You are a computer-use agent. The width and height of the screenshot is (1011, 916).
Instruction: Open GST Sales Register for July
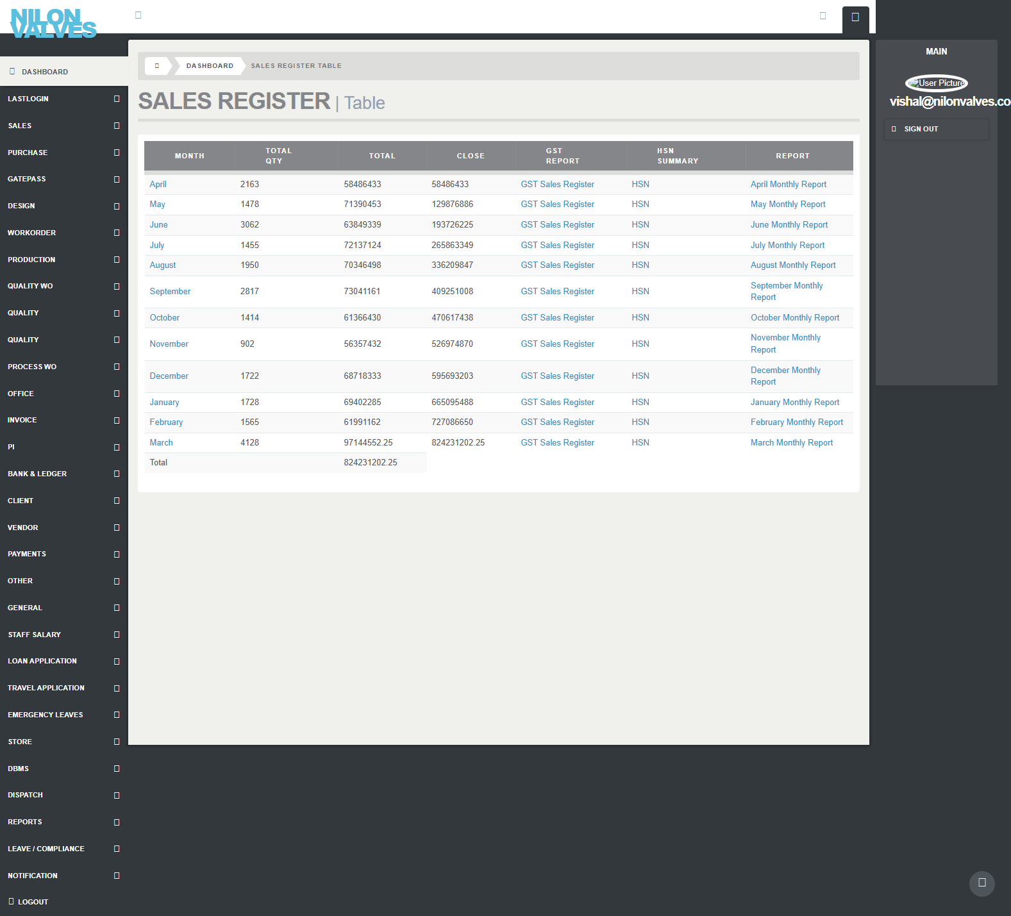(557, 246)
